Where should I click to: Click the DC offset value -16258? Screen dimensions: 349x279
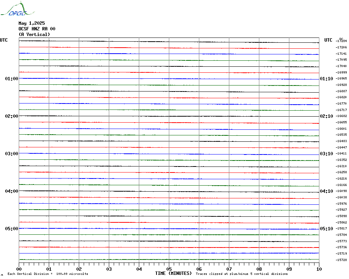pos(341,172)
